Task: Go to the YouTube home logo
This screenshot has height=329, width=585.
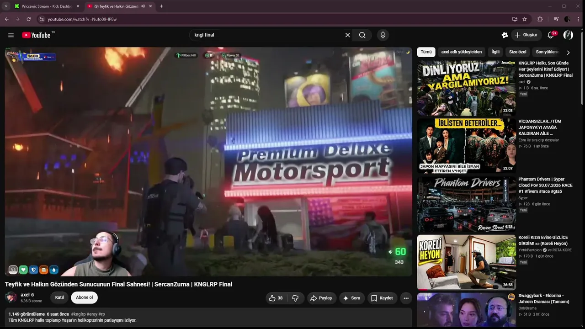Action: (36, 35)
